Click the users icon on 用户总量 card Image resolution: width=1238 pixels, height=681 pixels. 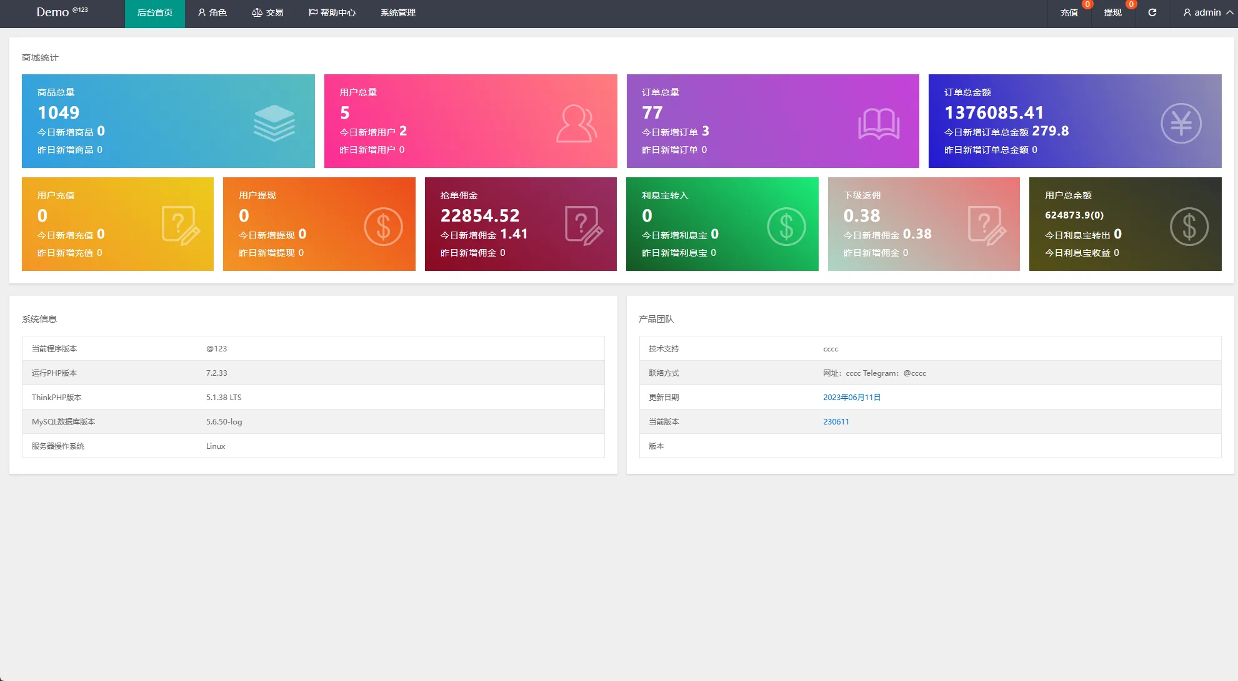576,123
